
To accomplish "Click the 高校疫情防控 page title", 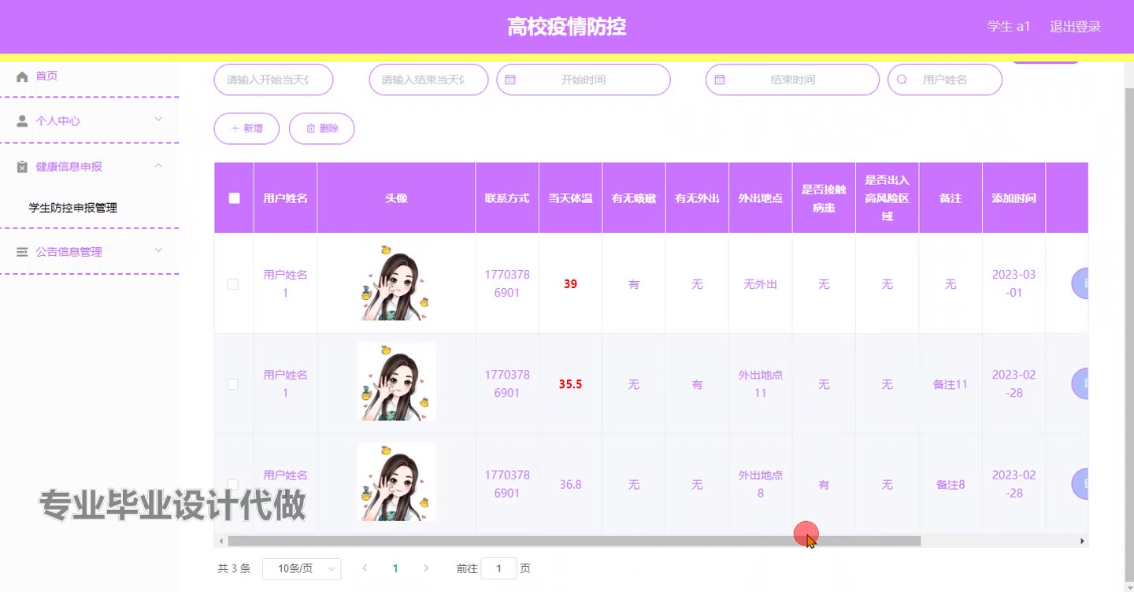I will click(566, 27).
